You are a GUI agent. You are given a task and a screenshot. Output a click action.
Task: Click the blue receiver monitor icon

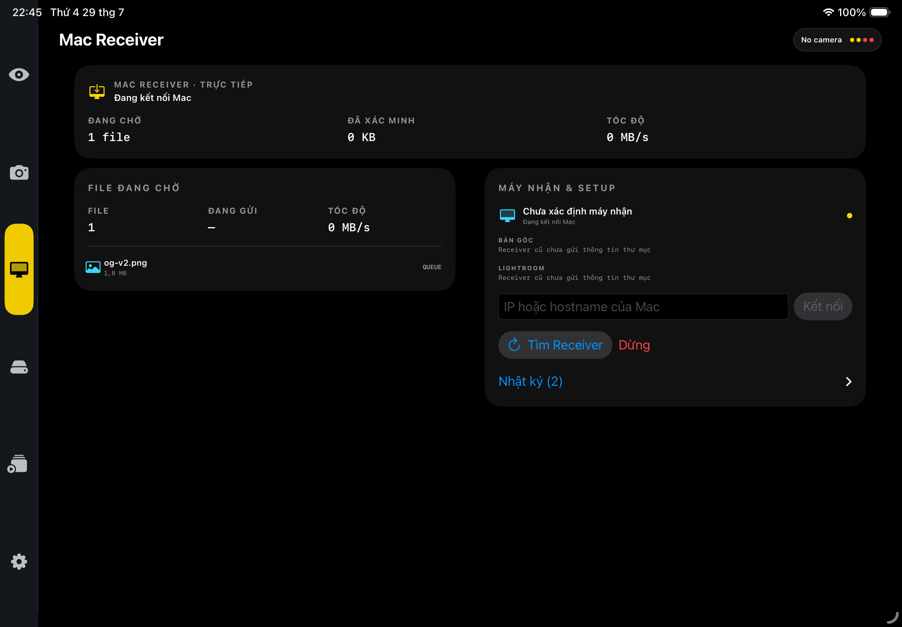coord(507,216)
